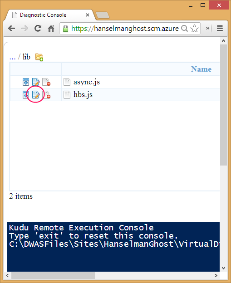Delete the async.js file
This screenshot has width=231, height=283.
[46, 82]
